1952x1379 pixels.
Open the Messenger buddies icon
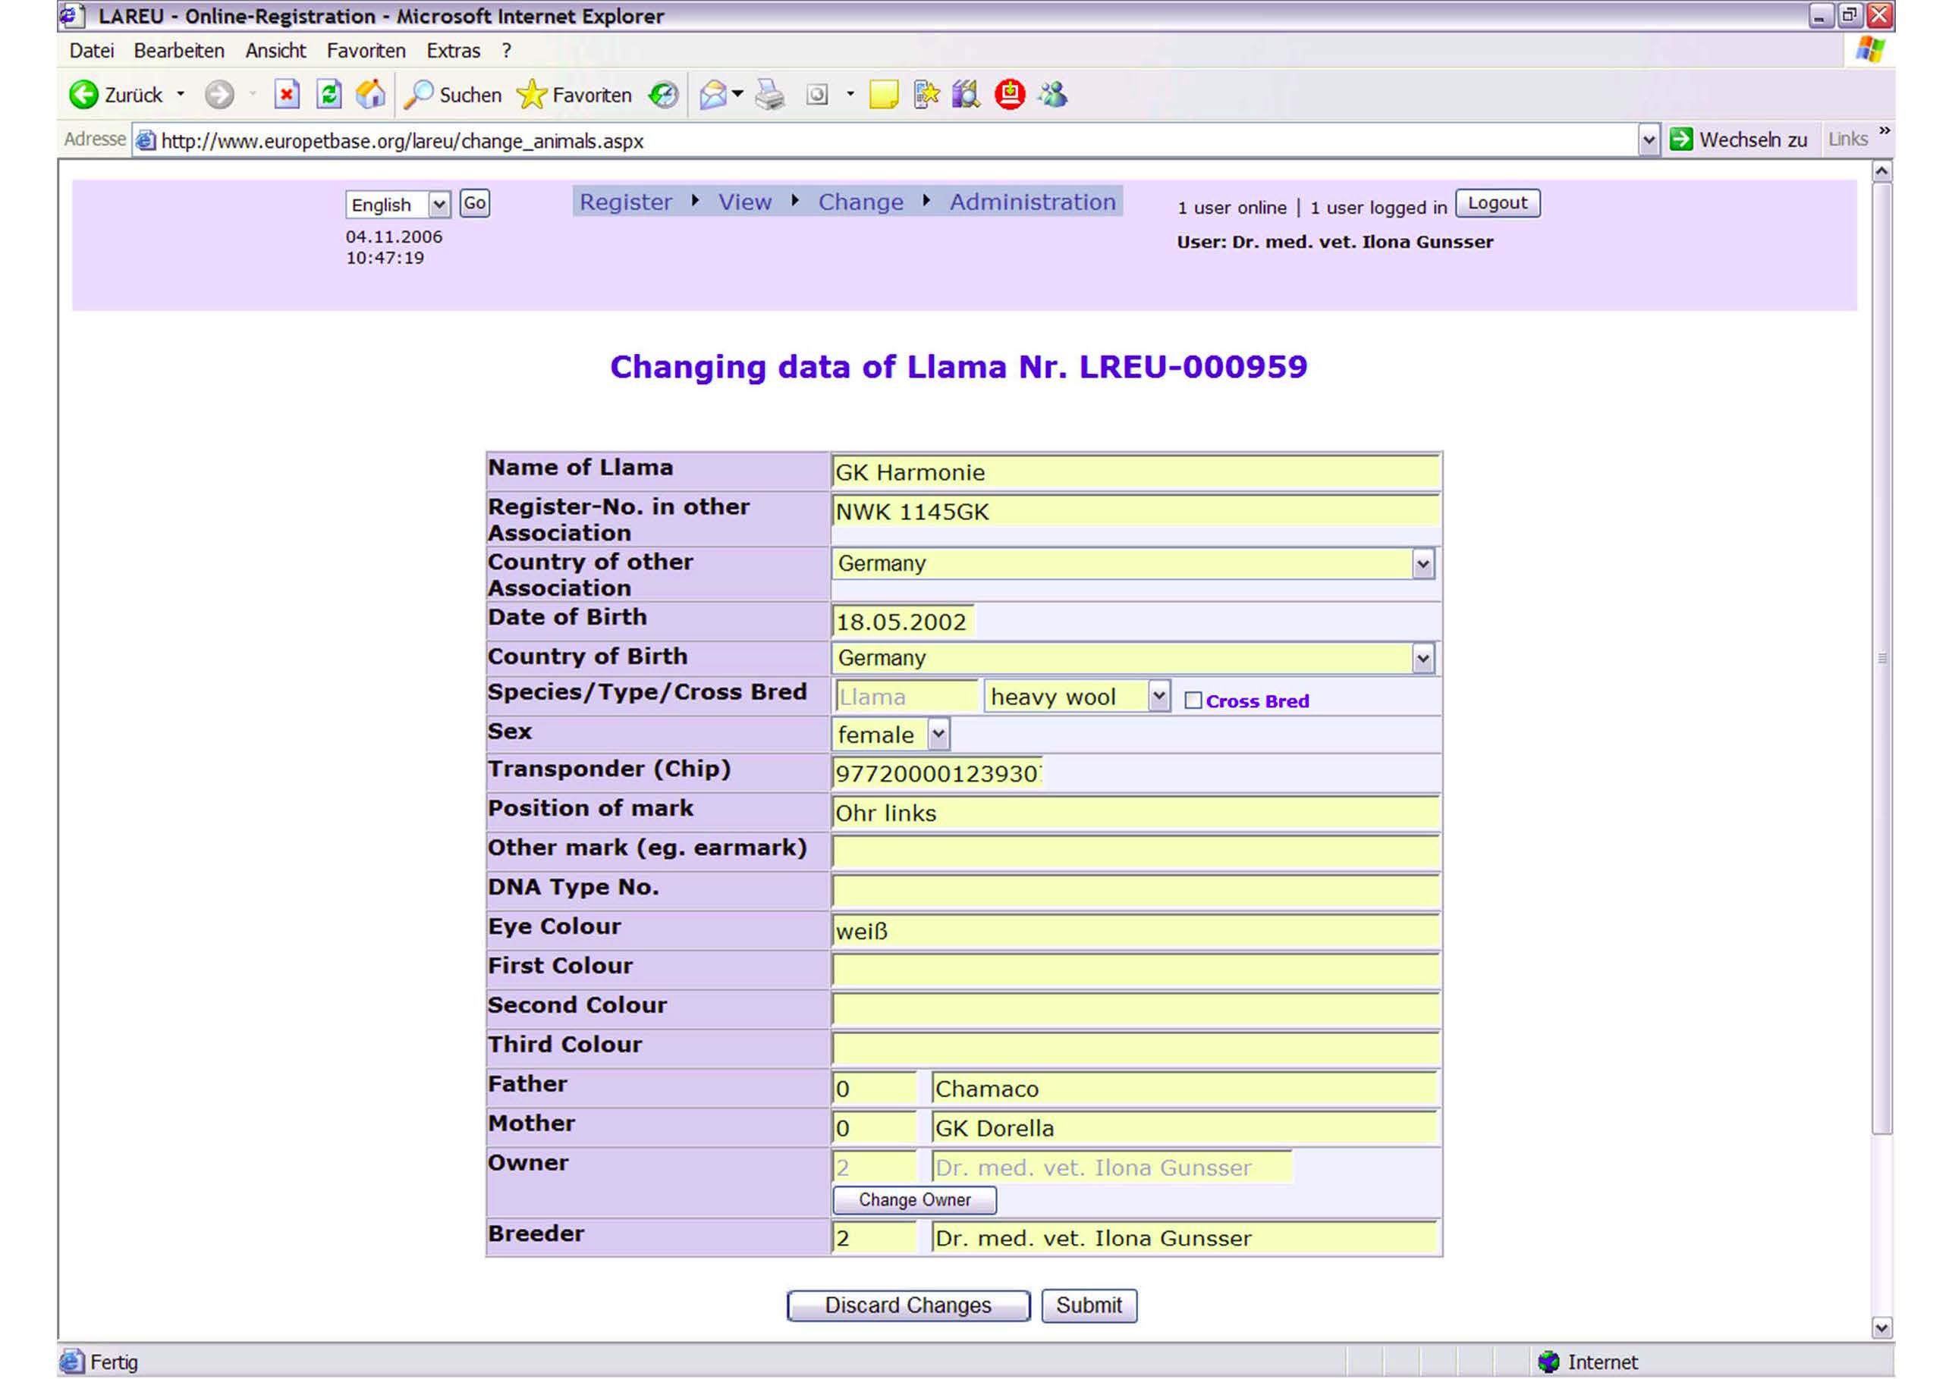click(1052, 94)
